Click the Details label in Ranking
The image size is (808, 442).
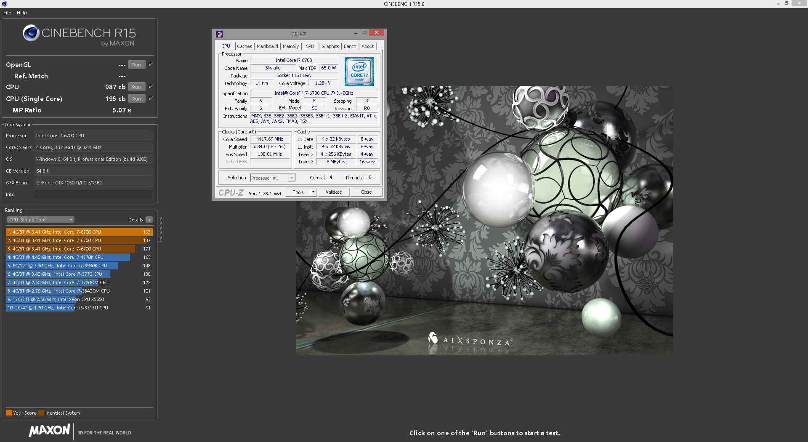click(136, 220)
